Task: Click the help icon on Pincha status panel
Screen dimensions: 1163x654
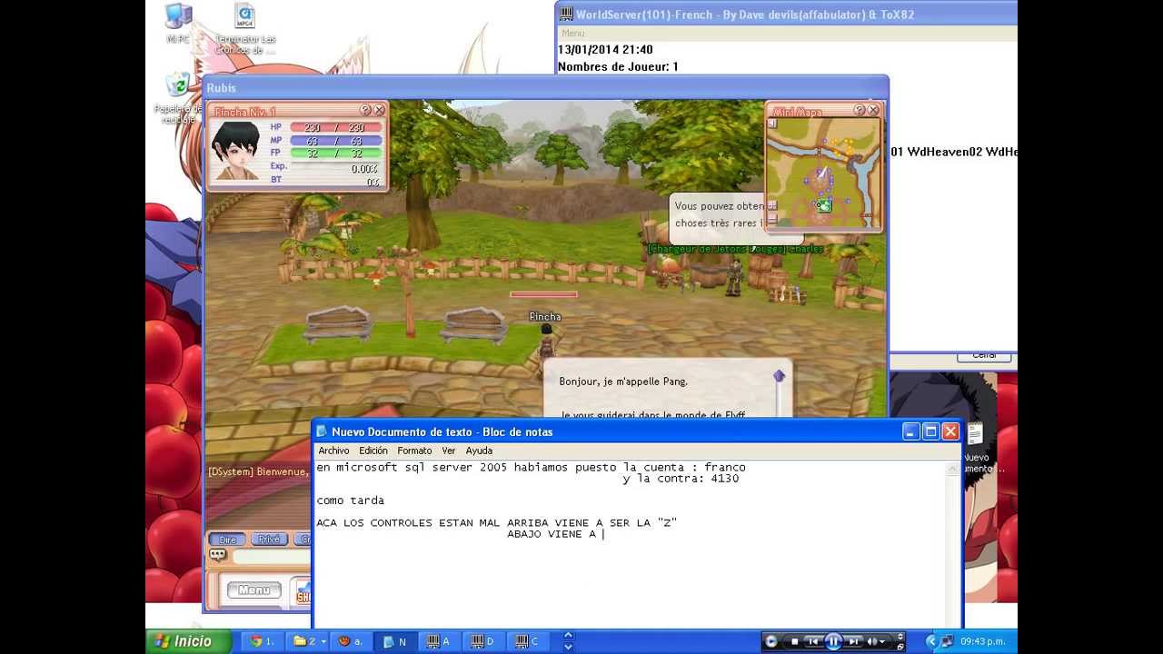Action: 365,110
